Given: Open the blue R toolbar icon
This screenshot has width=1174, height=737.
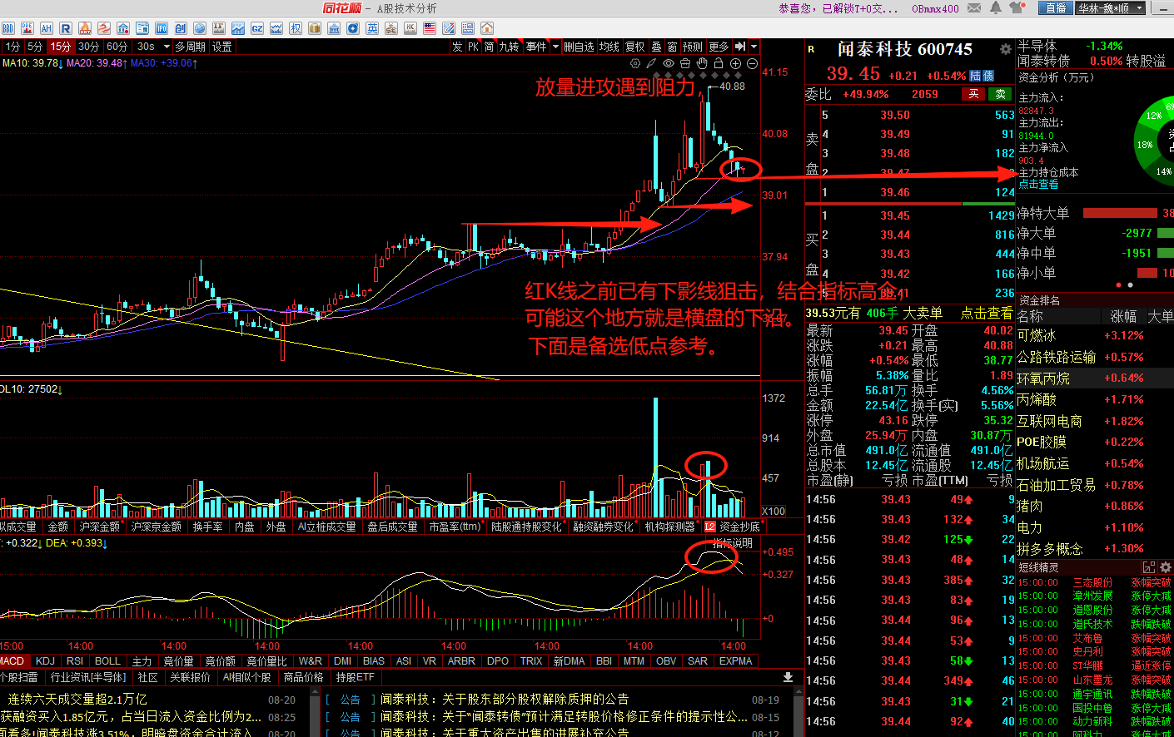Looking at the screenshot, I should [65, 28].
